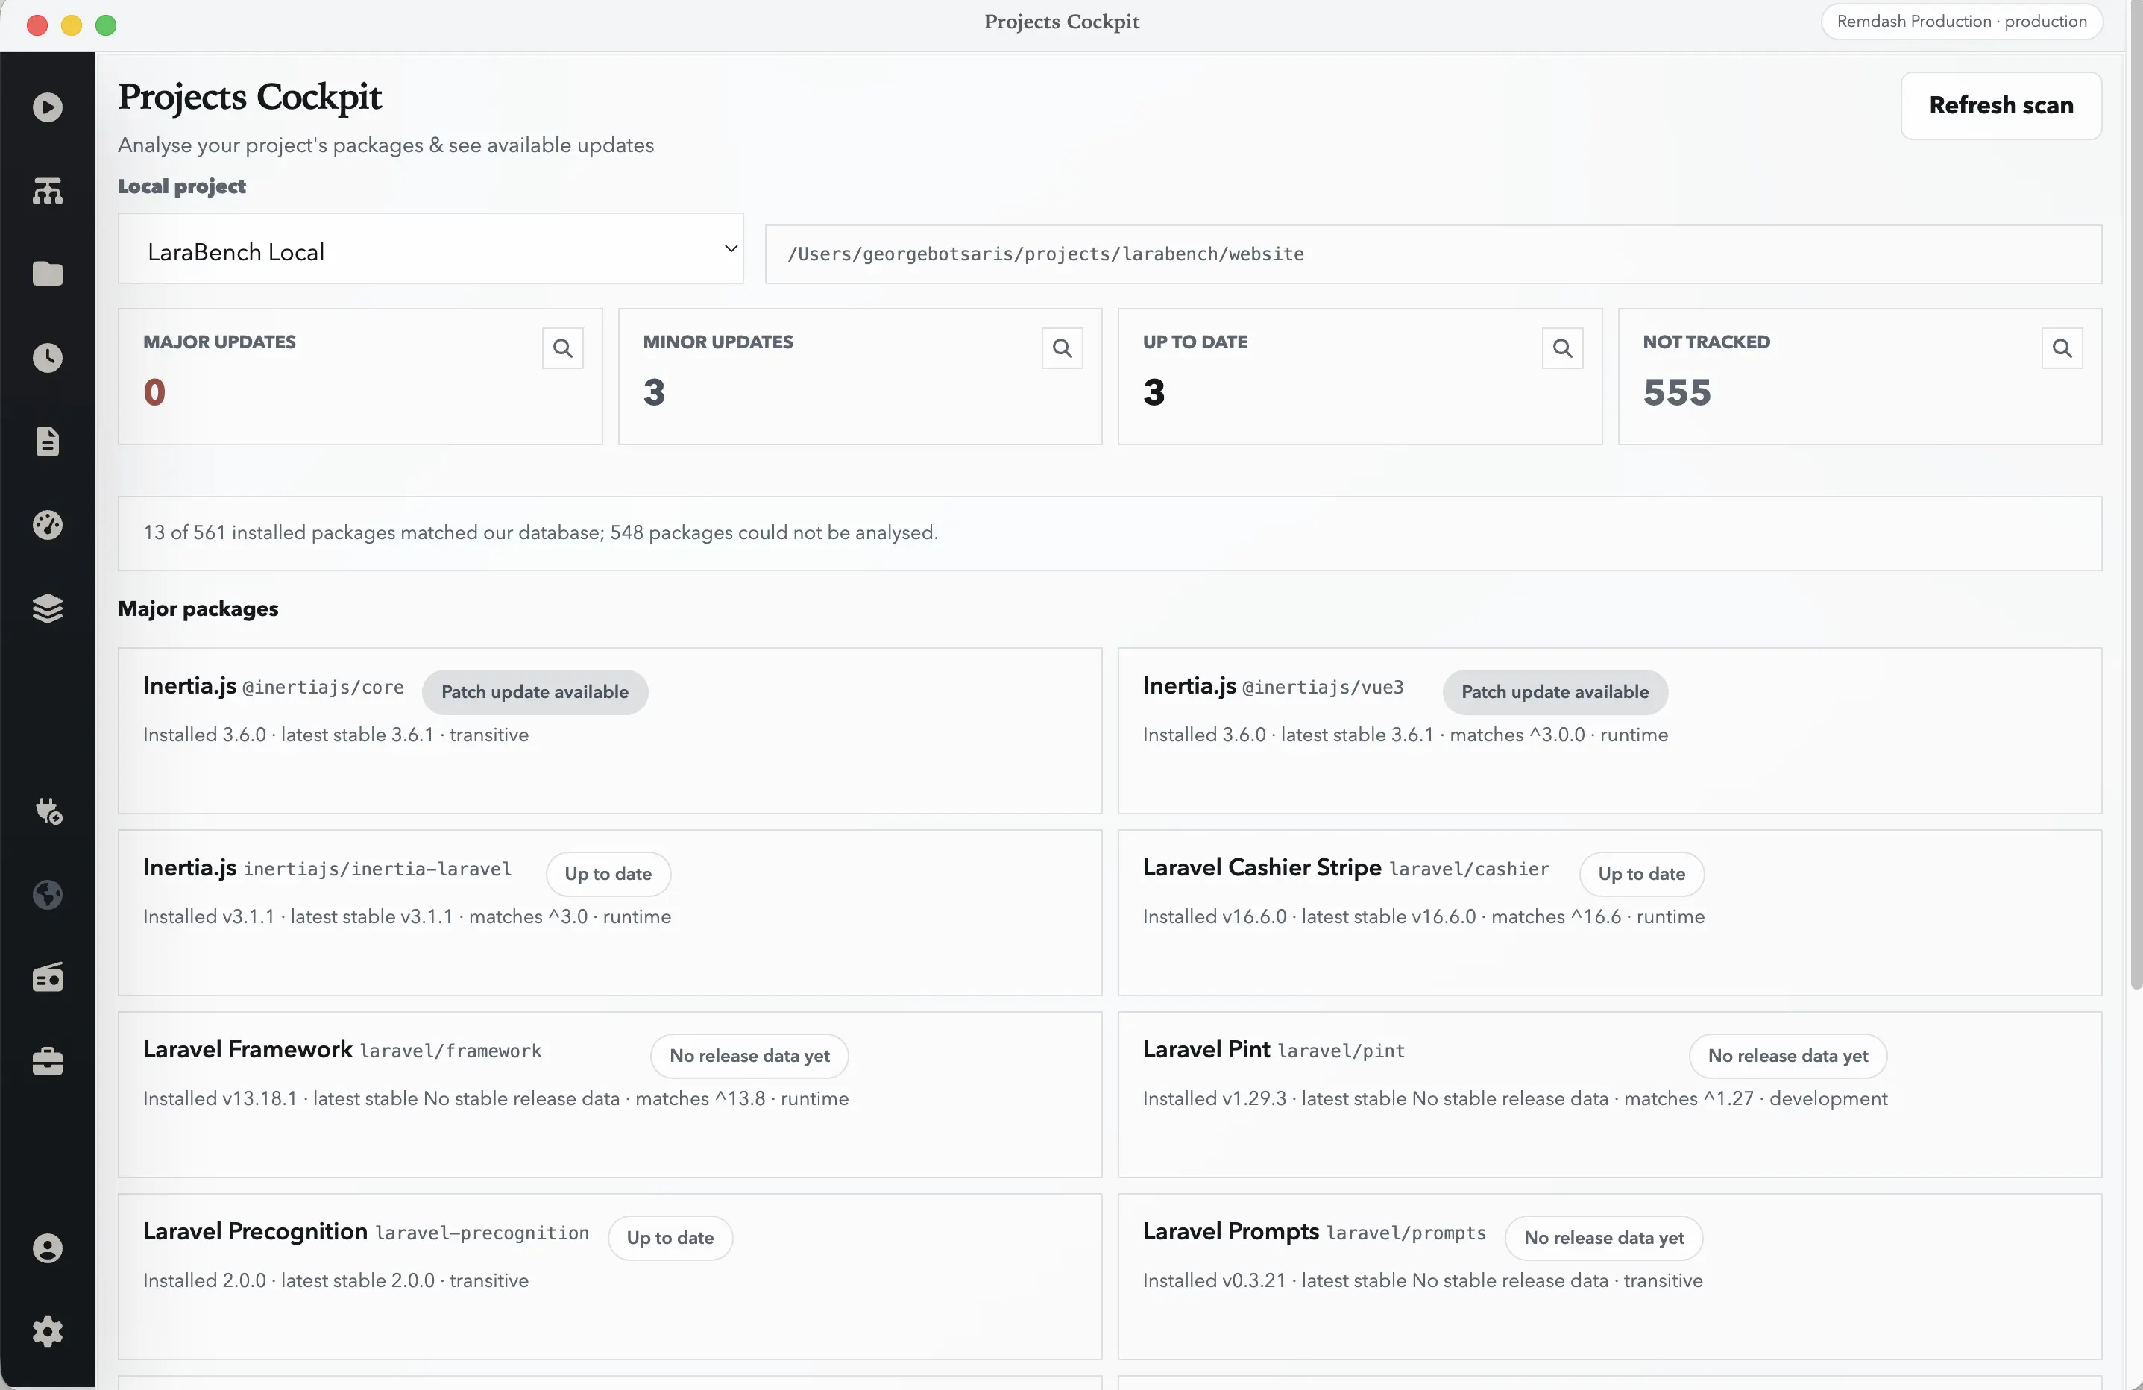Image resolution: width=2143 pixels, height=1390 pixels.
Task: Click Patch update available badge for @inertiajs/vue3
Action: point(1555,692)
